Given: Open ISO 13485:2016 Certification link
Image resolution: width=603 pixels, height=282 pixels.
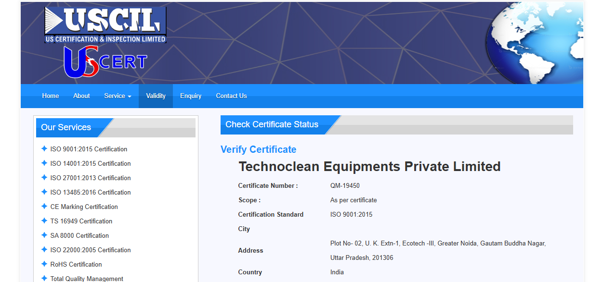Looking at the screenshot, I should pyautogui.click(x=91, y=192).
